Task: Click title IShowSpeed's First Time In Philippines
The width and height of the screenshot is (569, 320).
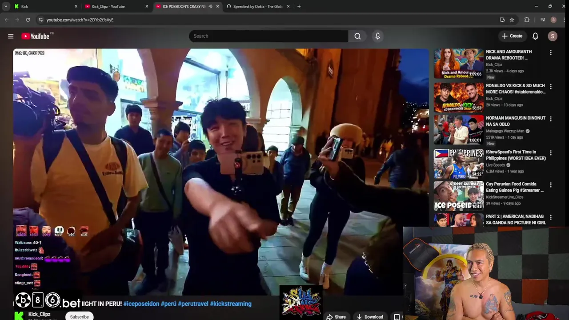Action: click(x=516, y=155)
